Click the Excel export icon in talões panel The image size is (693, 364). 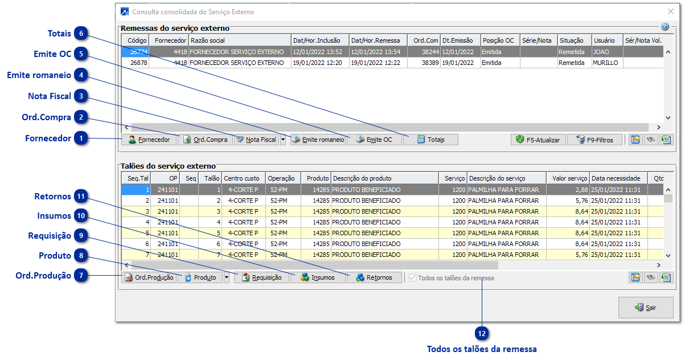pyautogui.click(x=666, y=277)
